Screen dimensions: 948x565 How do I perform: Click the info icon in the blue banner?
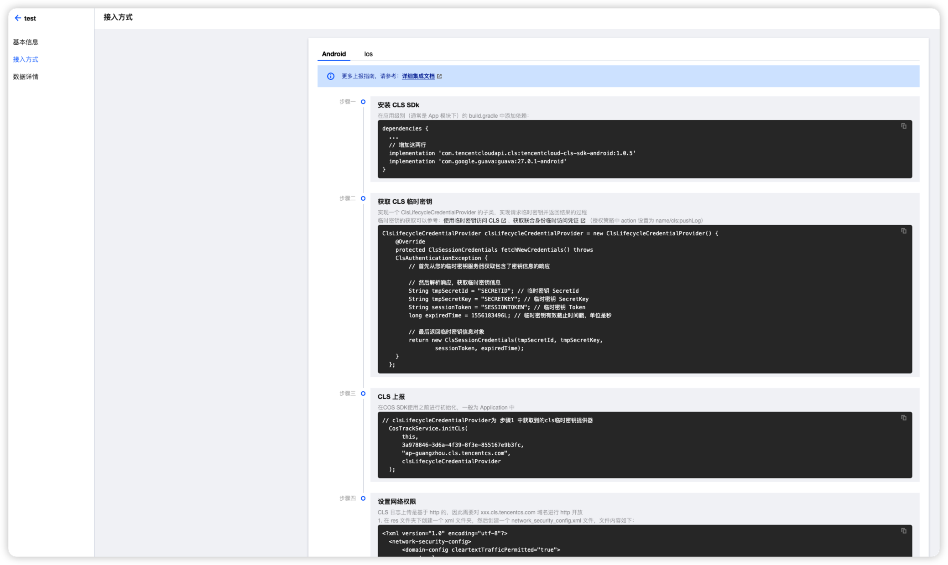tap(331, 76)
